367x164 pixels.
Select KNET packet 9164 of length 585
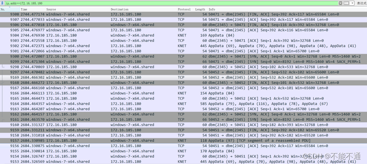pos(183,104)
